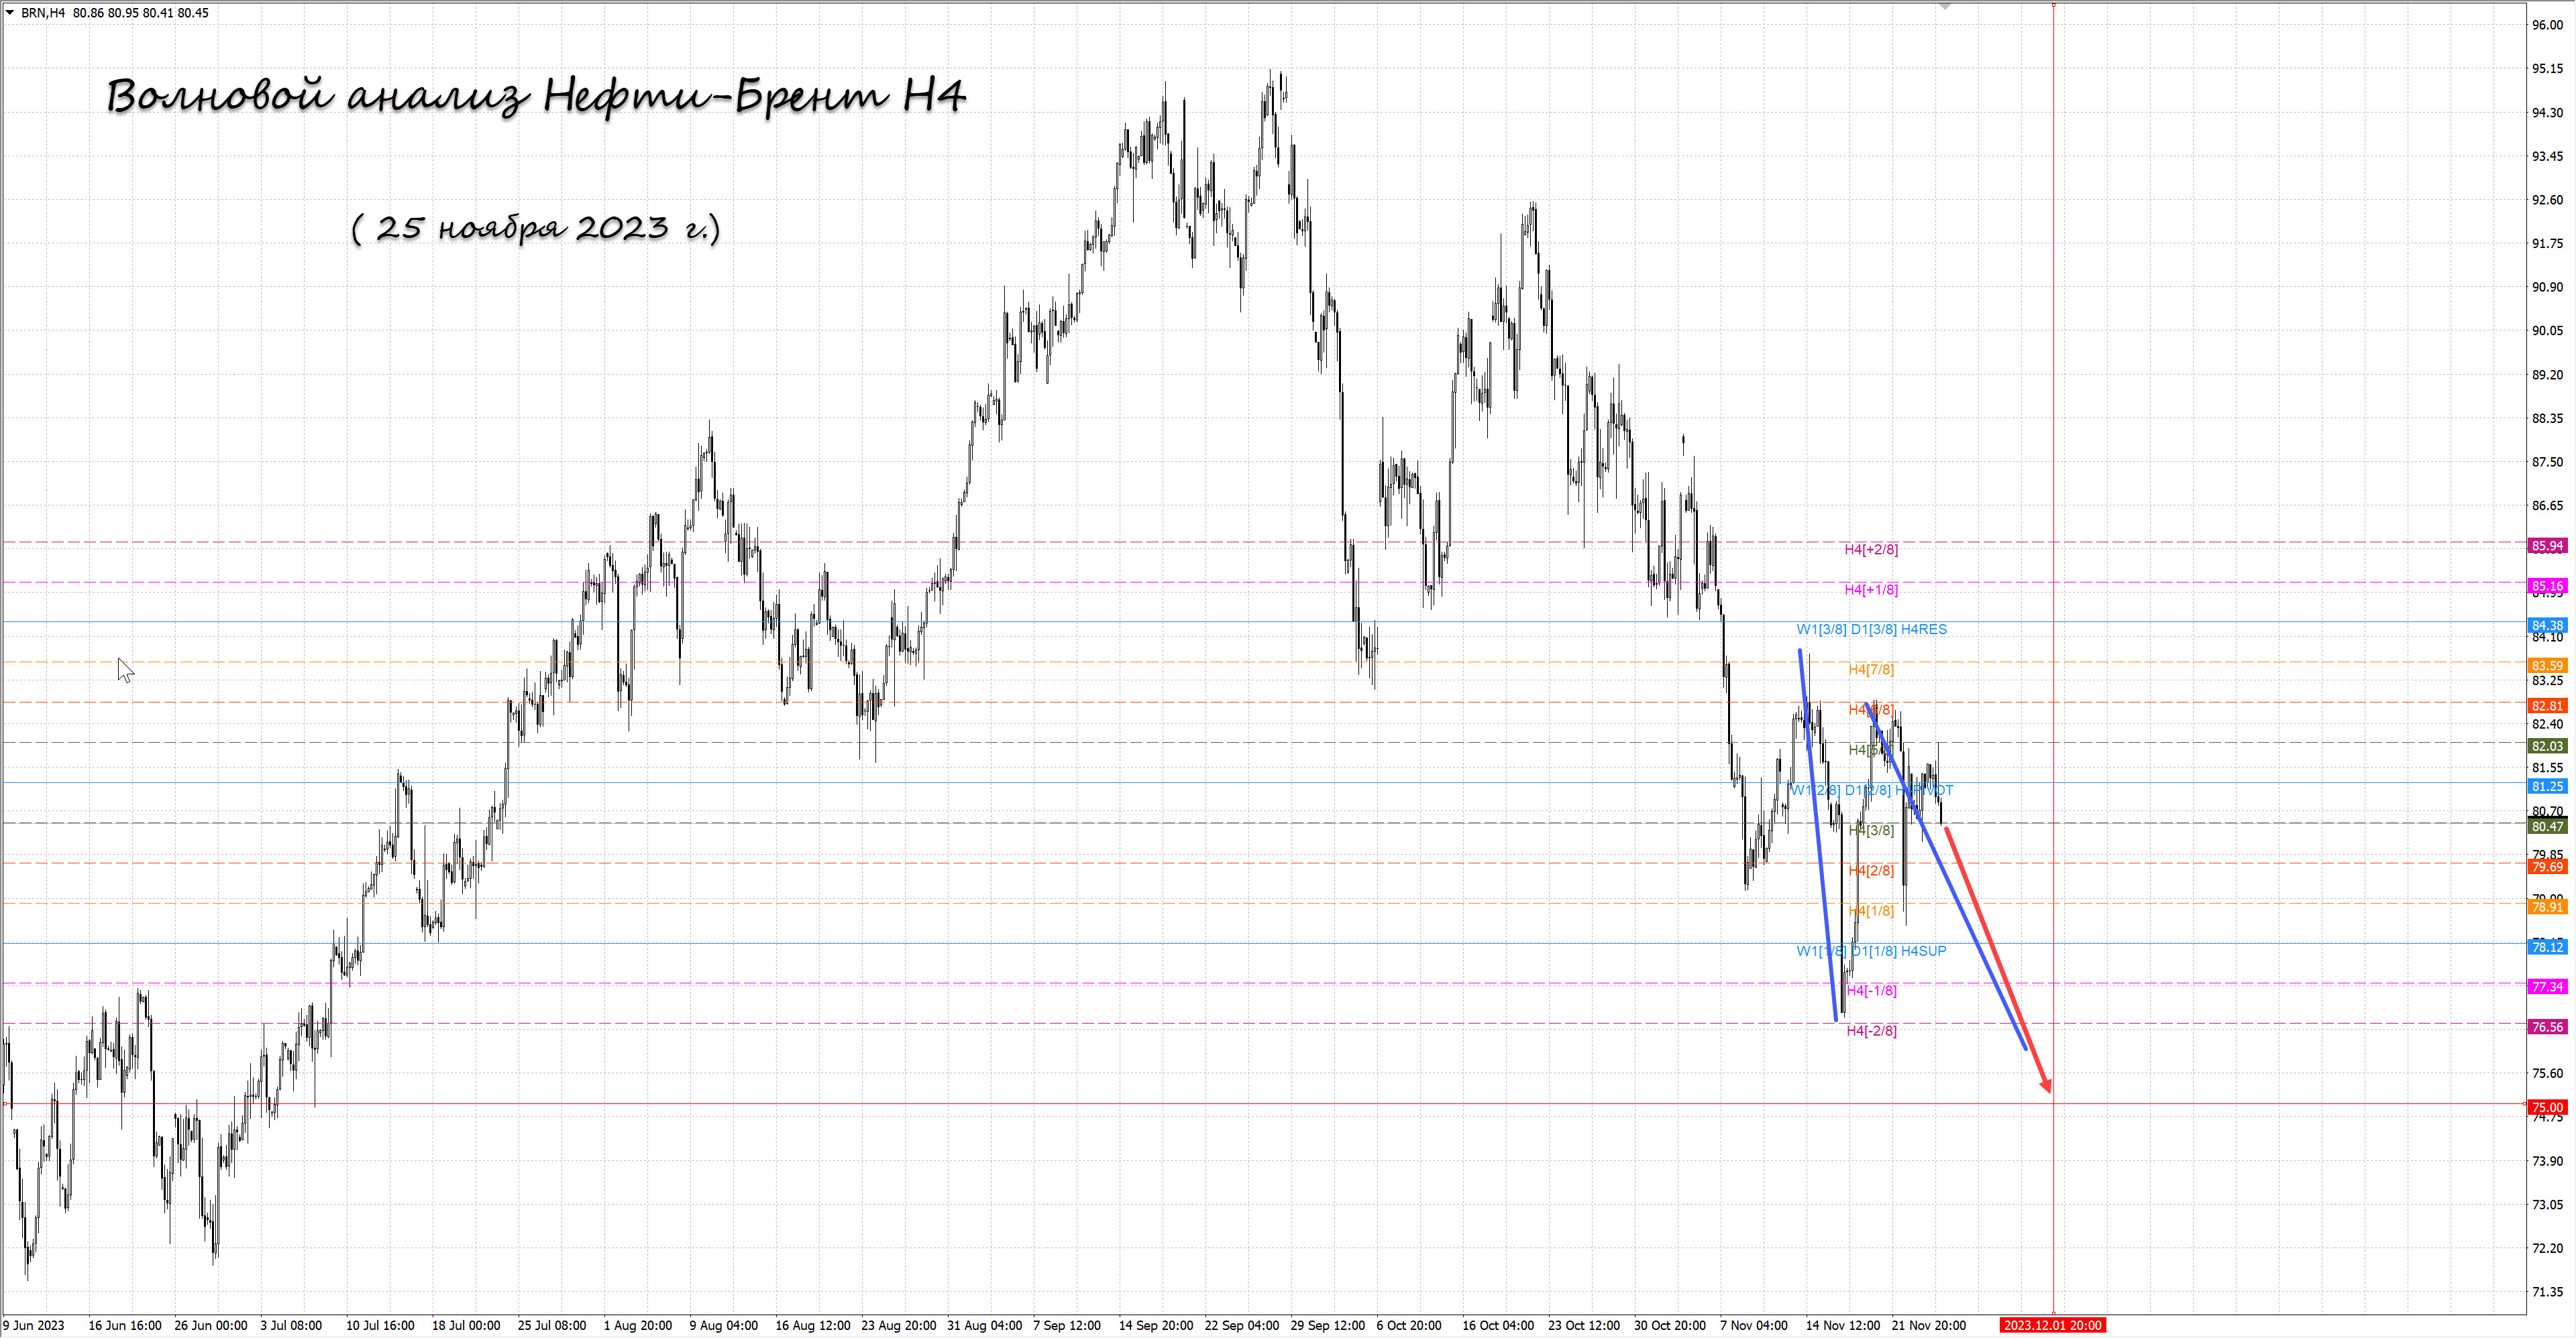The height and width of the screenshot is (1338, 2576).
Task: Click the chart menu triangle beside BRN,H4
Action: tap(10, 13)
